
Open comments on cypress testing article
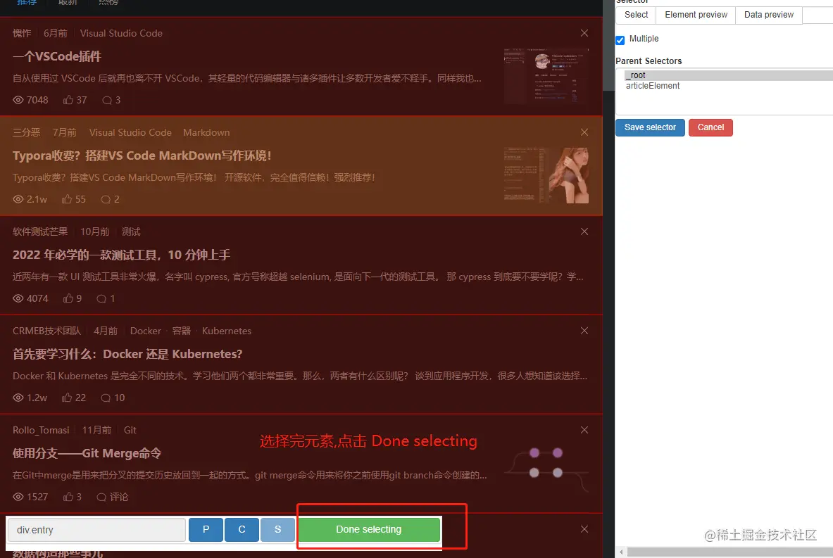tap(106, 298)
